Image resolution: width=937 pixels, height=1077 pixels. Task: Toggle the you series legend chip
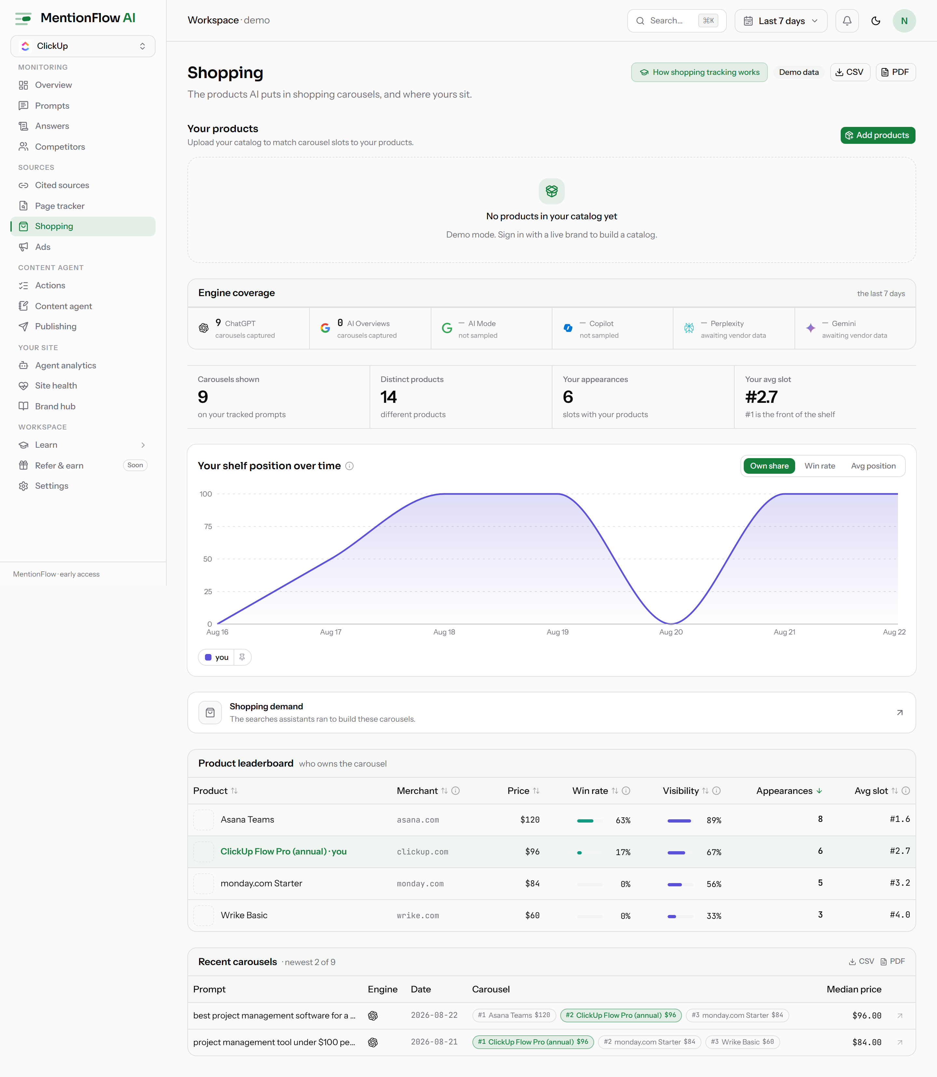[216, 657]
